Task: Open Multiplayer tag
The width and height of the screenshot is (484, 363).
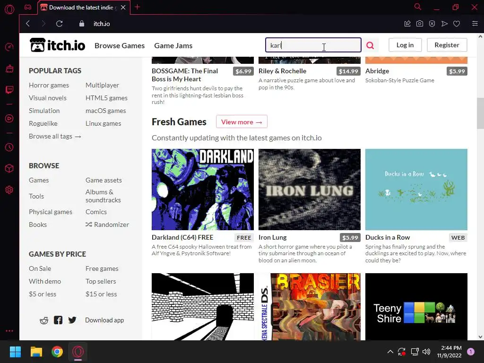Action: click(102, 85)
